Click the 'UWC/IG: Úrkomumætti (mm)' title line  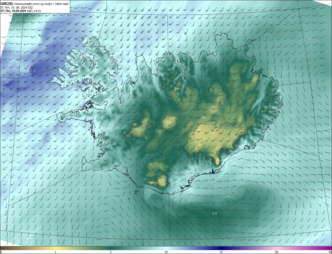pos(35,4)
